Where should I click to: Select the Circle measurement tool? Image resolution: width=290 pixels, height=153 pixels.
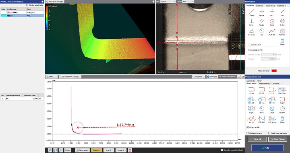pos(272,110)
